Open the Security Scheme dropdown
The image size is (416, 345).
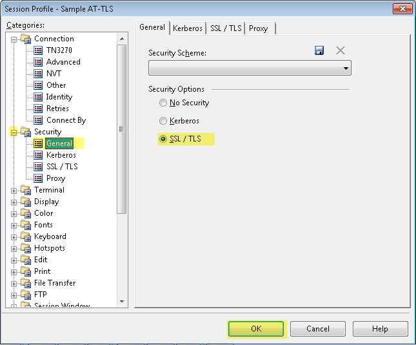[250, 68]
